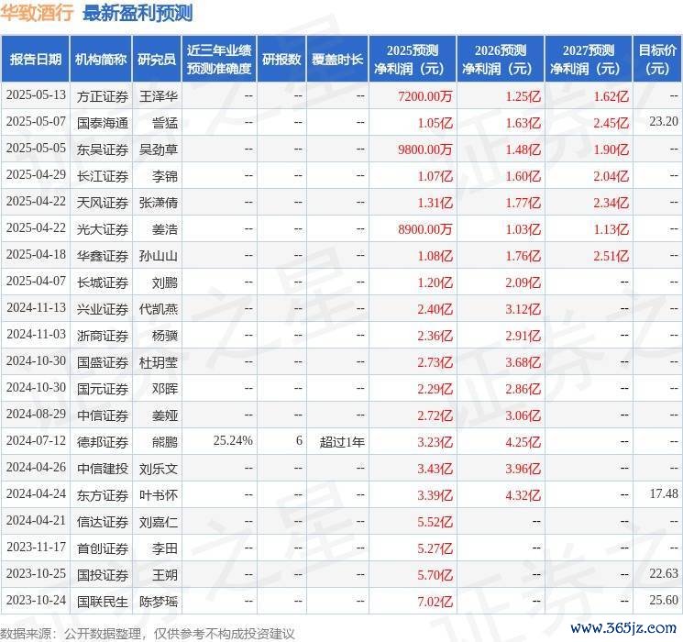Select the accuracy value 25.24%
The image size is (683, 642).
click(x=233, y=440)
